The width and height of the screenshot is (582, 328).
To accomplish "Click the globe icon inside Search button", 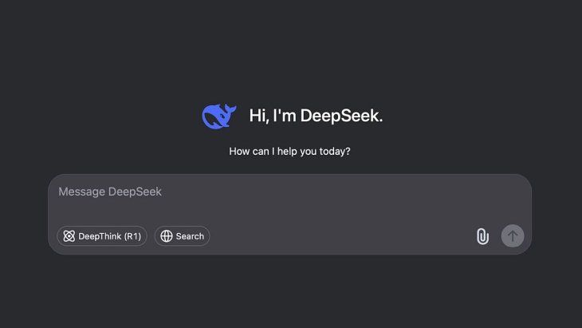I will point(167,236).
